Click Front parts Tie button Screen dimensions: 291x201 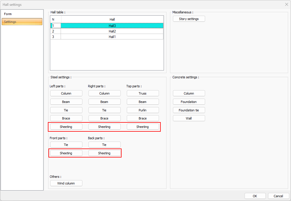[66, 145]
